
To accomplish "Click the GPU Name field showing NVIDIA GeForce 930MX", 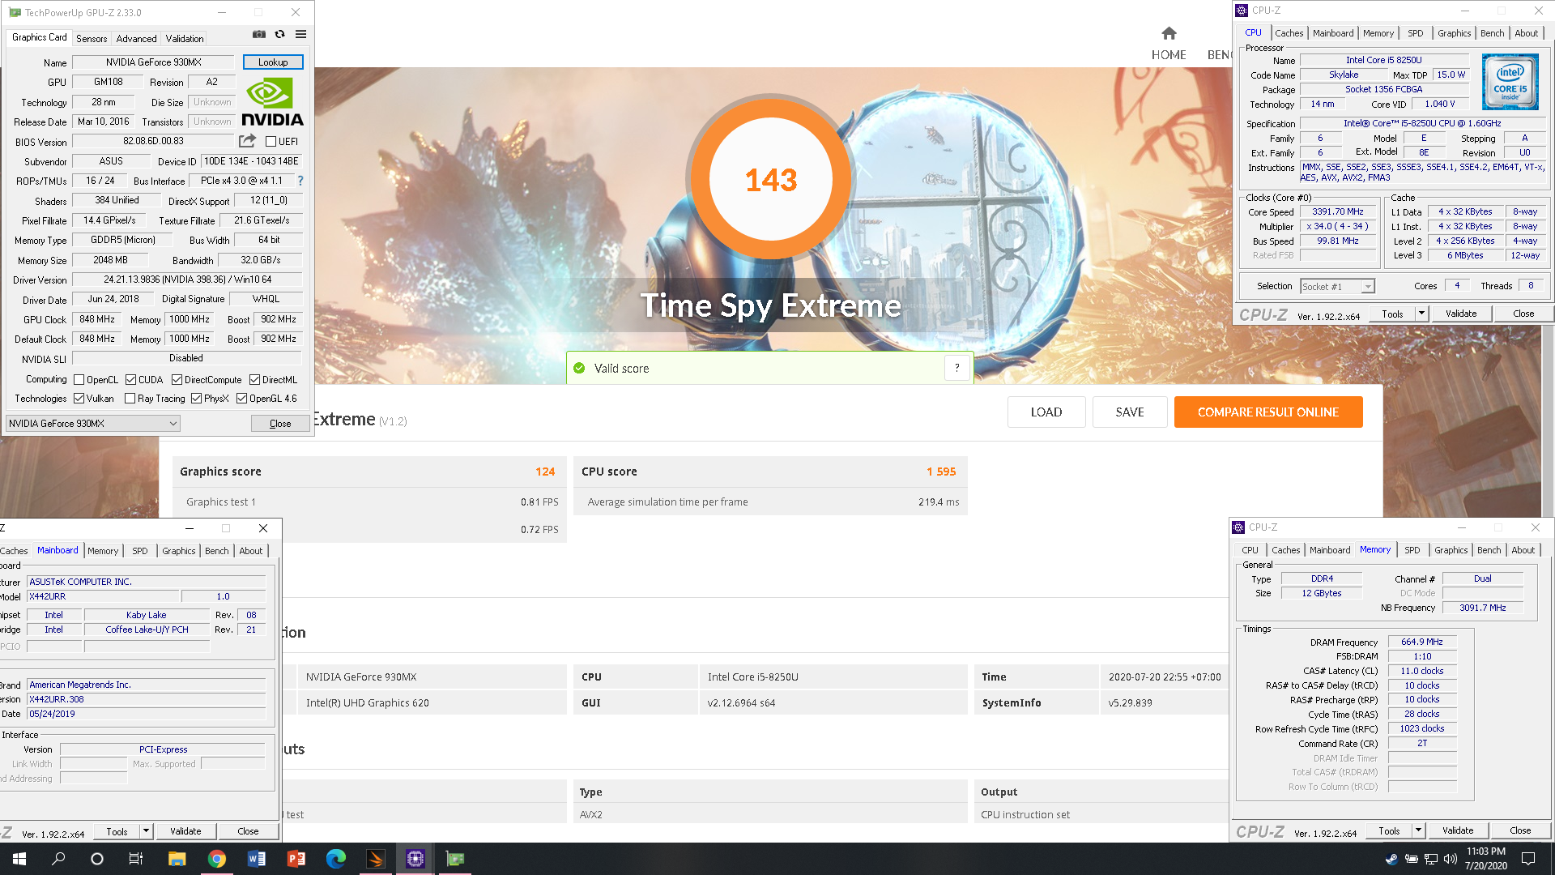I will pos(154,62).
